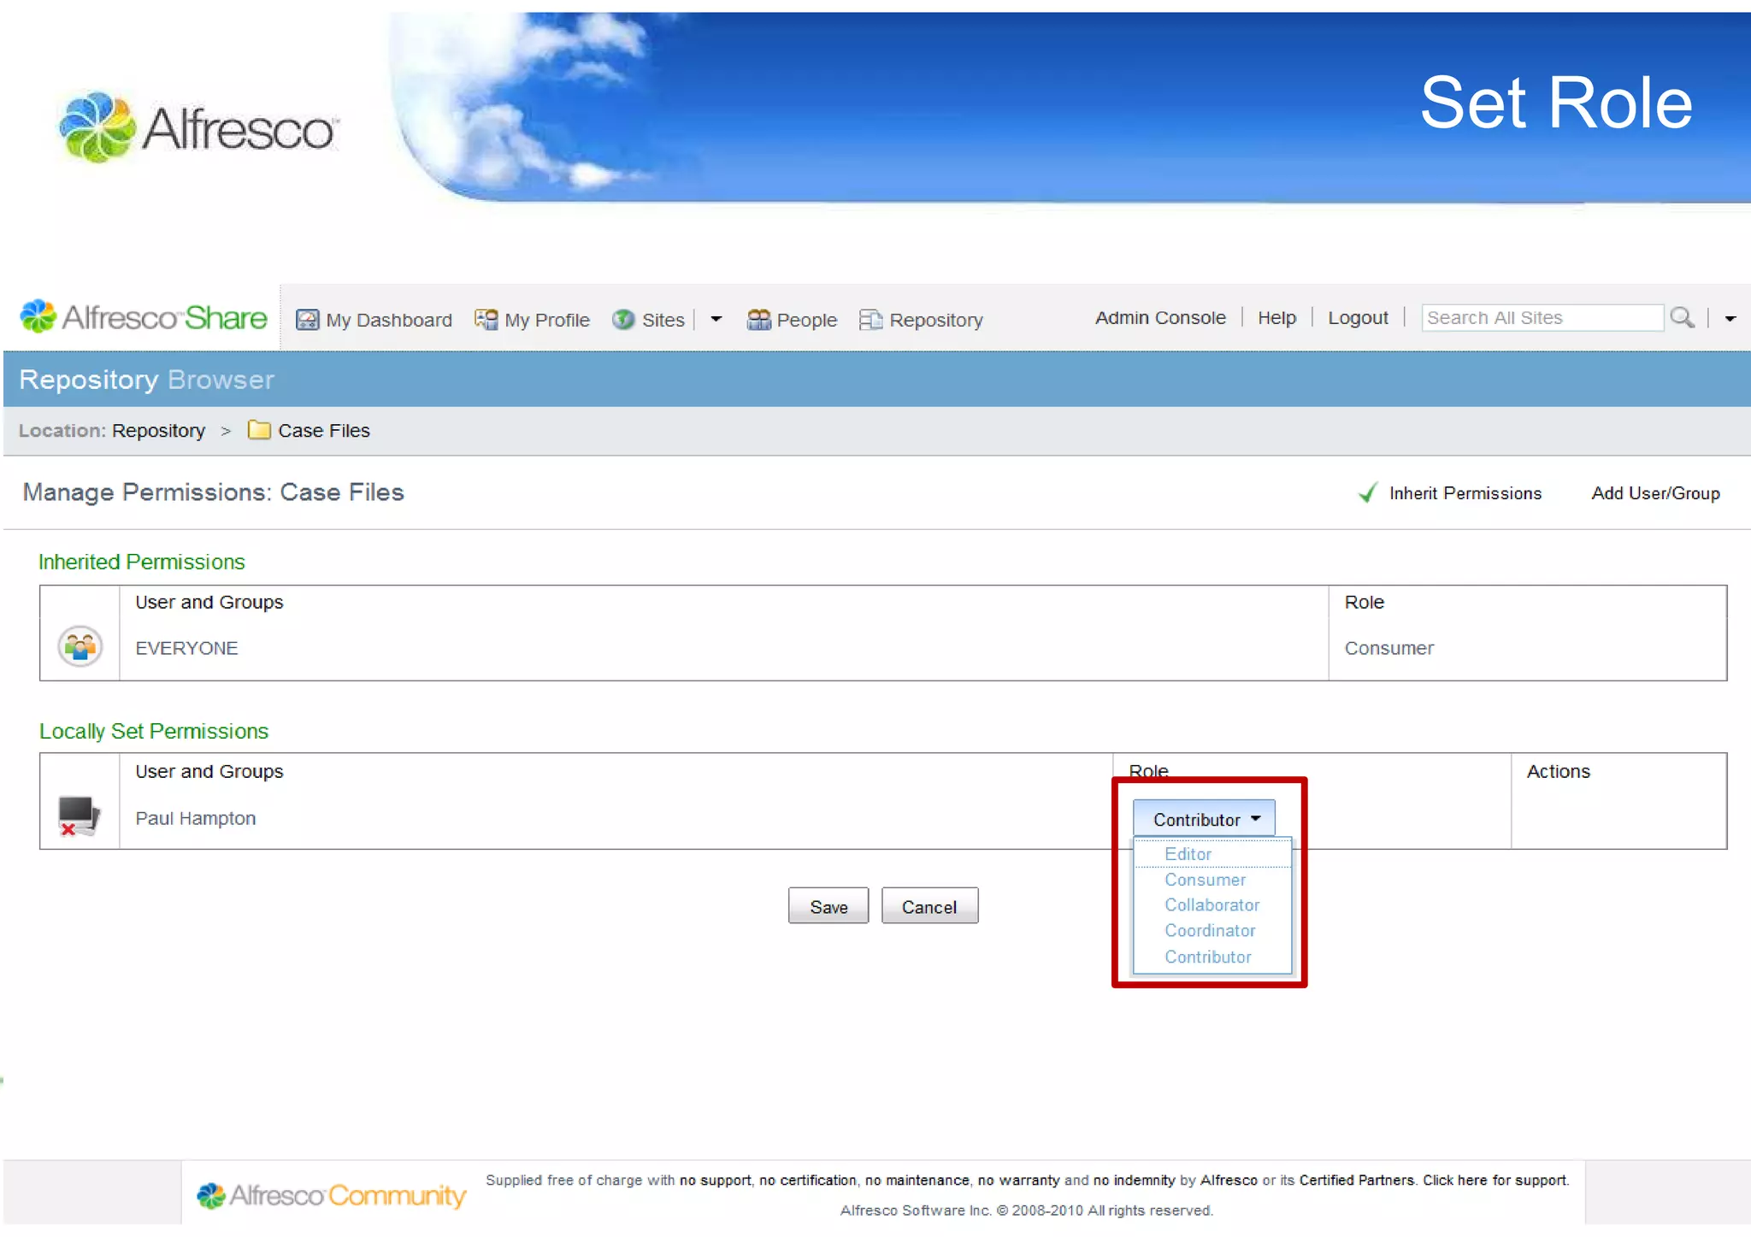Click the My Profile icon

click(486, 320)
